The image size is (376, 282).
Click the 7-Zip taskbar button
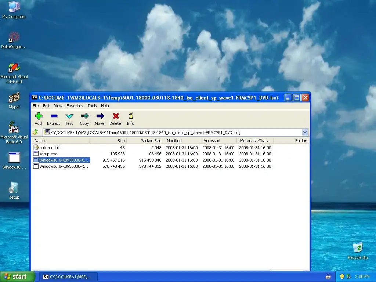pos(68,277)
